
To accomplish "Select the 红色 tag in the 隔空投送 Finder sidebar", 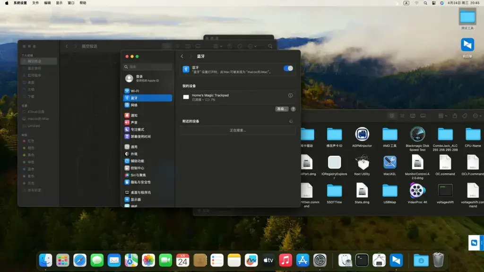I will [39, 141].
